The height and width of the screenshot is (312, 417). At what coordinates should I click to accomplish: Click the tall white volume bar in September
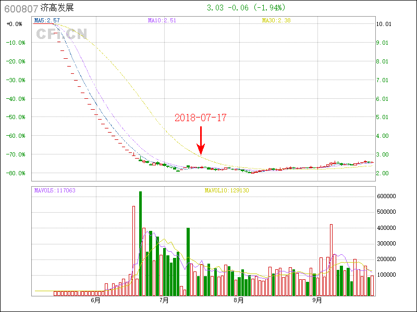pos(331,259)
